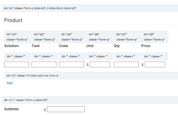Viewport: 178px width, 115px height.
Task: Click the Task column text input
Action: point(44,64)
